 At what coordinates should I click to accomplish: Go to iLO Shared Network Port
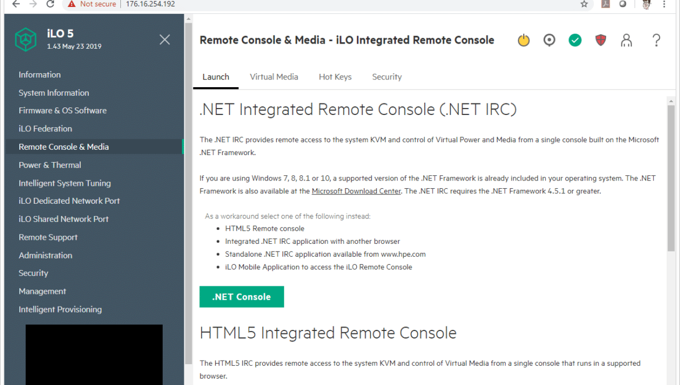click(63, 219)
